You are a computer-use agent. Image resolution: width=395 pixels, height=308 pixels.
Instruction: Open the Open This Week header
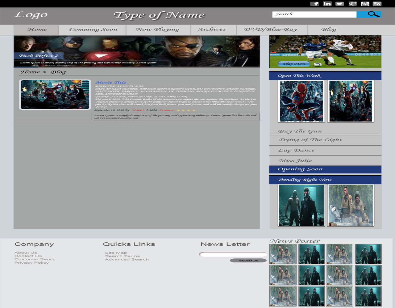pyautogui.click(x=325, y=76)
